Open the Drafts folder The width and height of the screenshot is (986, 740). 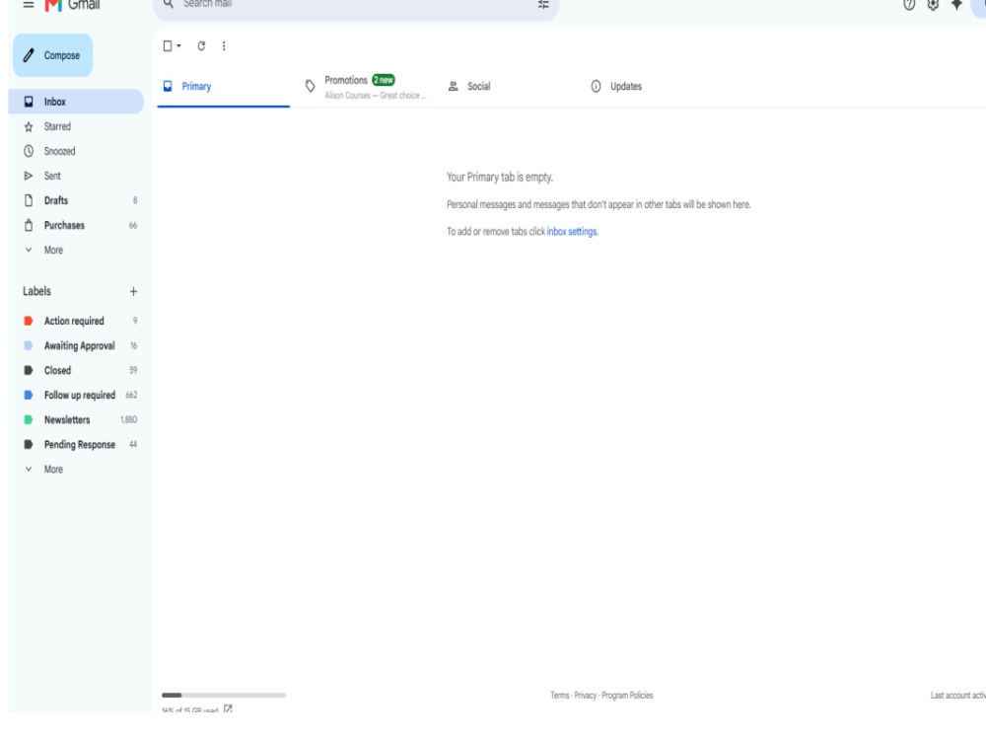click(x=76, y=200)
